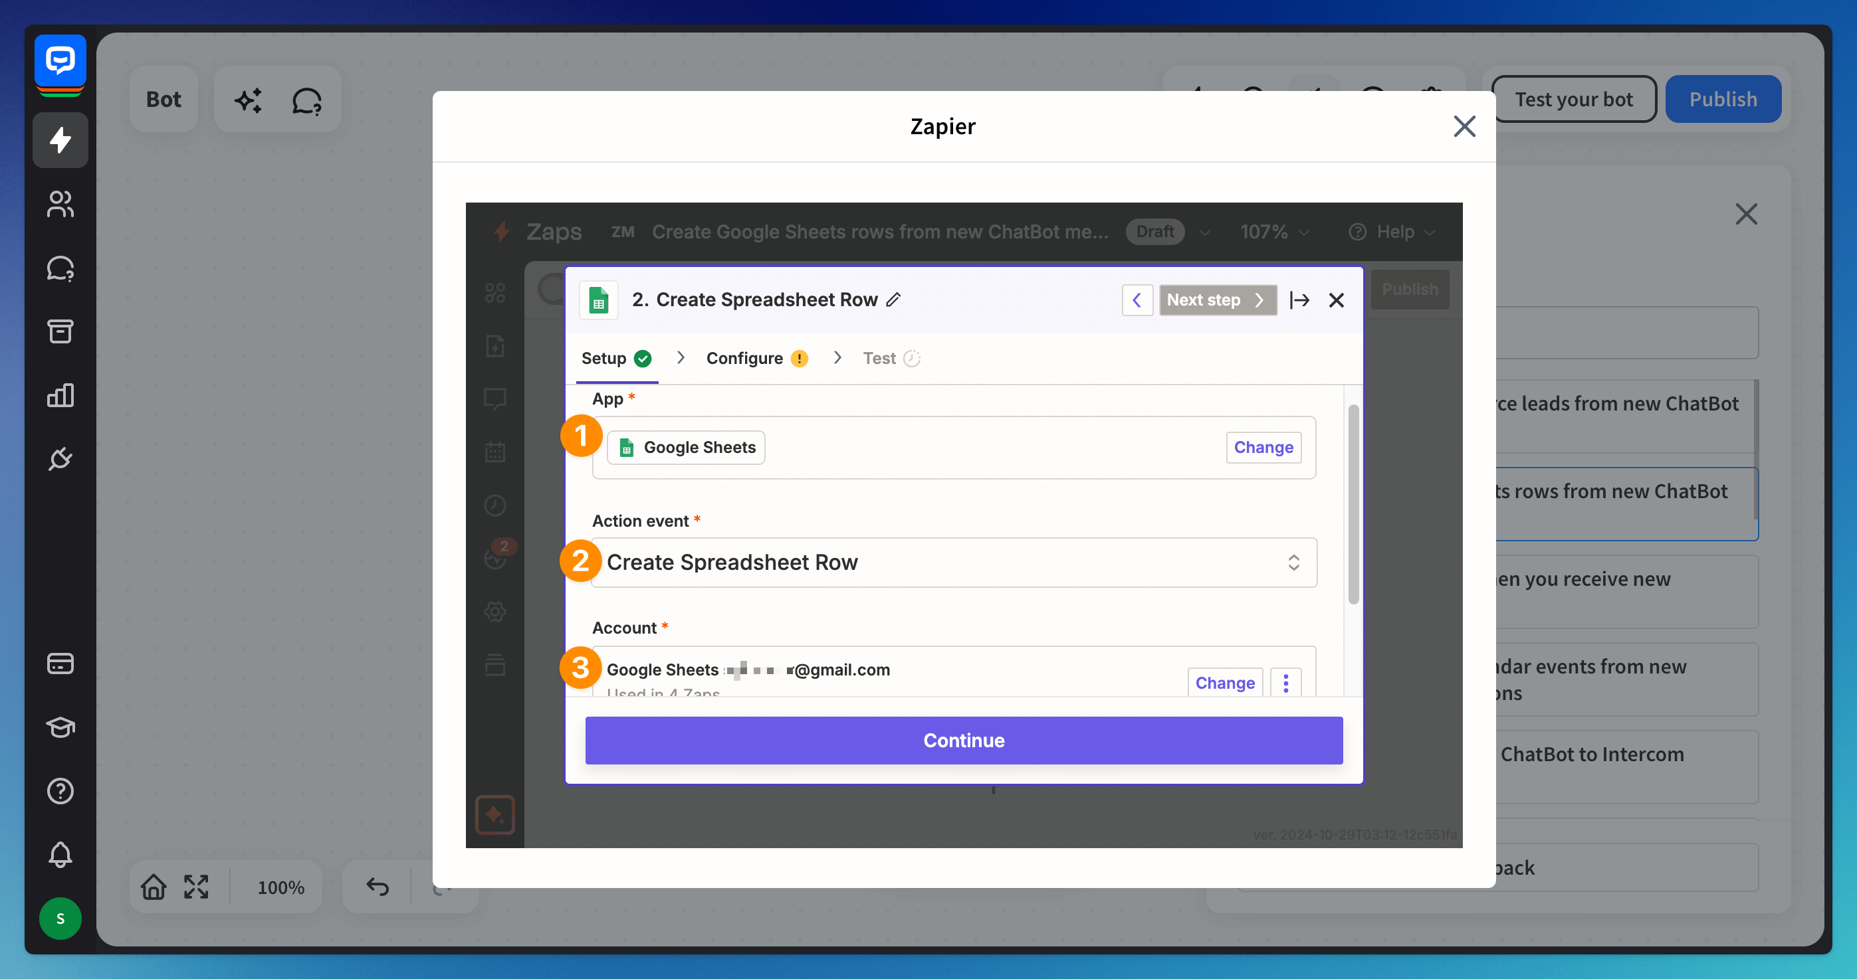Image resolution: width=1857 pixels, height=979 pixels.
Task: Click the vertical scrollbar in setup panel
Action: [1353, 504]
